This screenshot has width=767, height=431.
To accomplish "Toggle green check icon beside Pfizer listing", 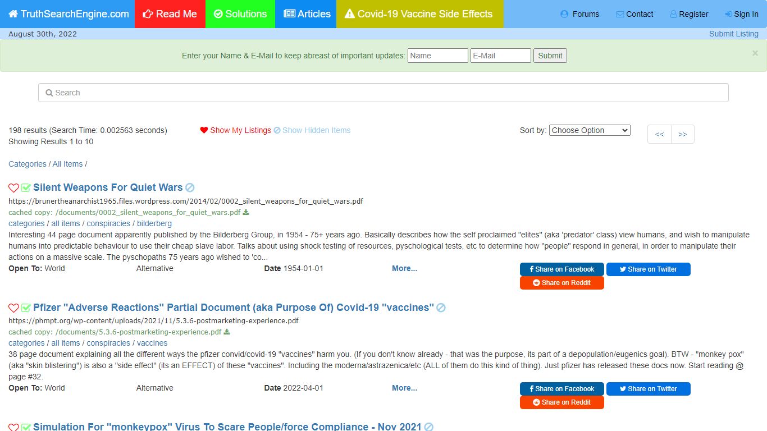I will (x=26, y=308).
